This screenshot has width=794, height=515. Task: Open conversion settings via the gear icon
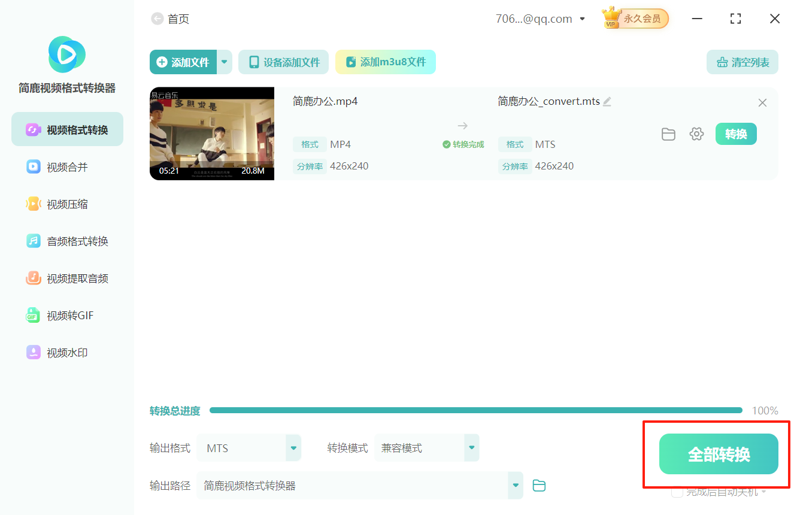696,134
